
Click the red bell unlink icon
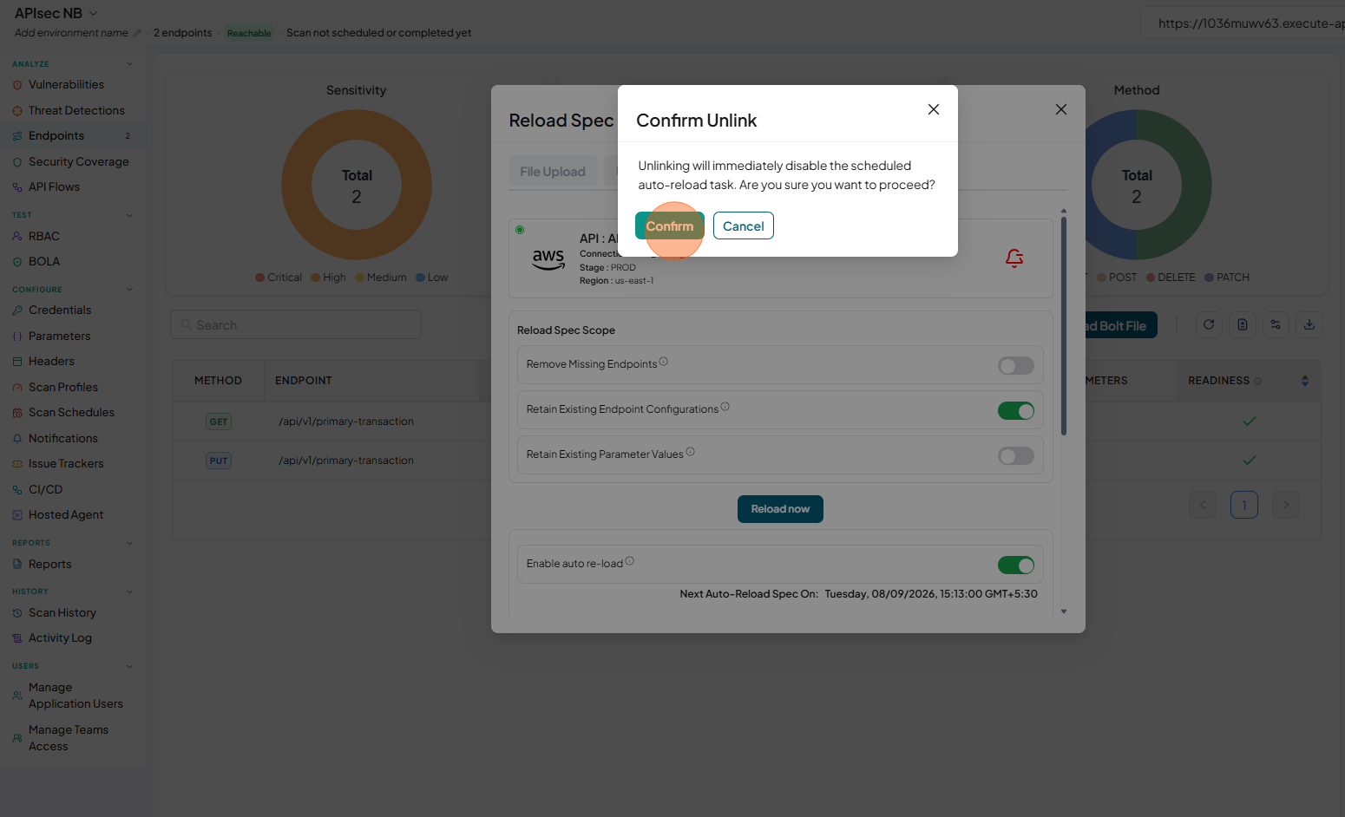tap(1014, 258)
